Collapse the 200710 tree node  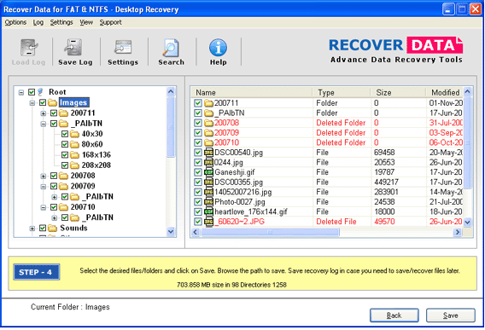[x=44, y=208]
